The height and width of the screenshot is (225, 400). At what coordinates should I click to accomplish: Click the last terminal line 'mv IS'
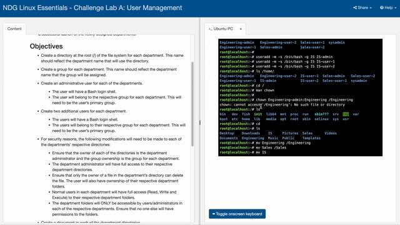click(x=243, y=152)
